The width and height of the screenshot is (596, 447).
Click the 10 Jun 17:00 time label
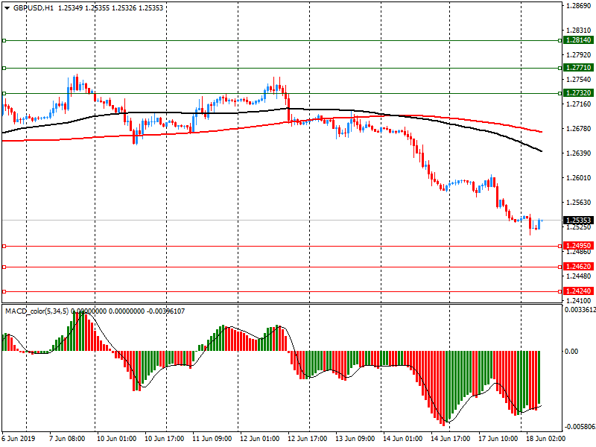165,438
